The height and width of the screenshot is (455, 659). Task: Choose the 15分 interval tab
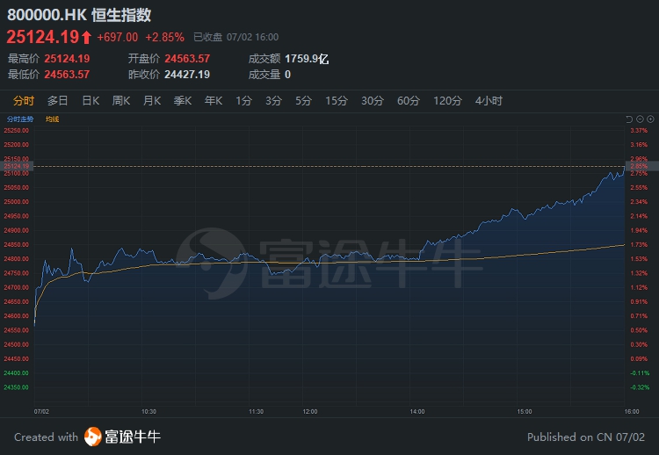click(x=337, y=101)
